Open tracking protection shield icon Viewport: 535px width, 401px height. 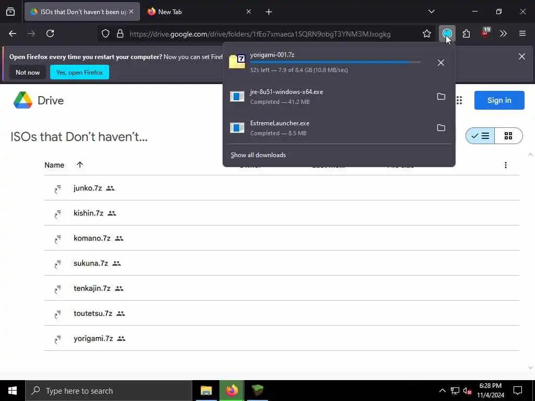pos(106,33)
